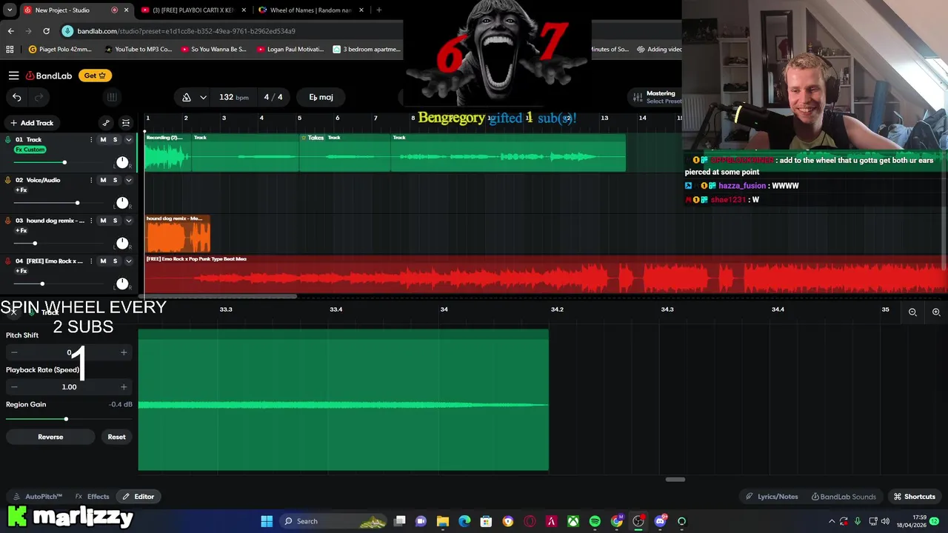
Task: Click the yellow Get membership button
Action: pos(95,76)
